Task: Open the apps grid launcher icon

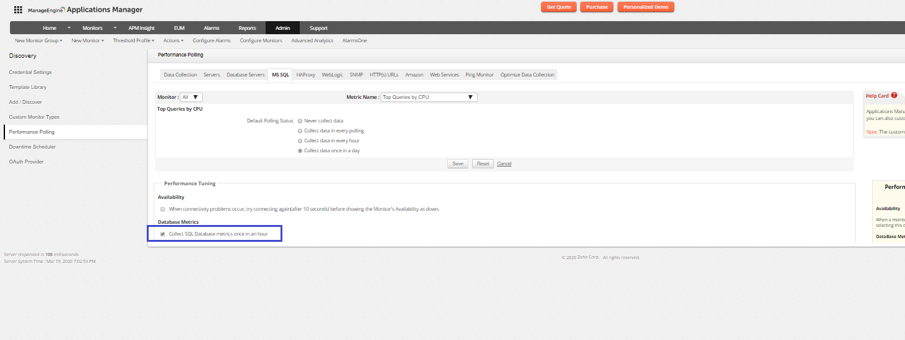Action: click(x=18, y=10)
